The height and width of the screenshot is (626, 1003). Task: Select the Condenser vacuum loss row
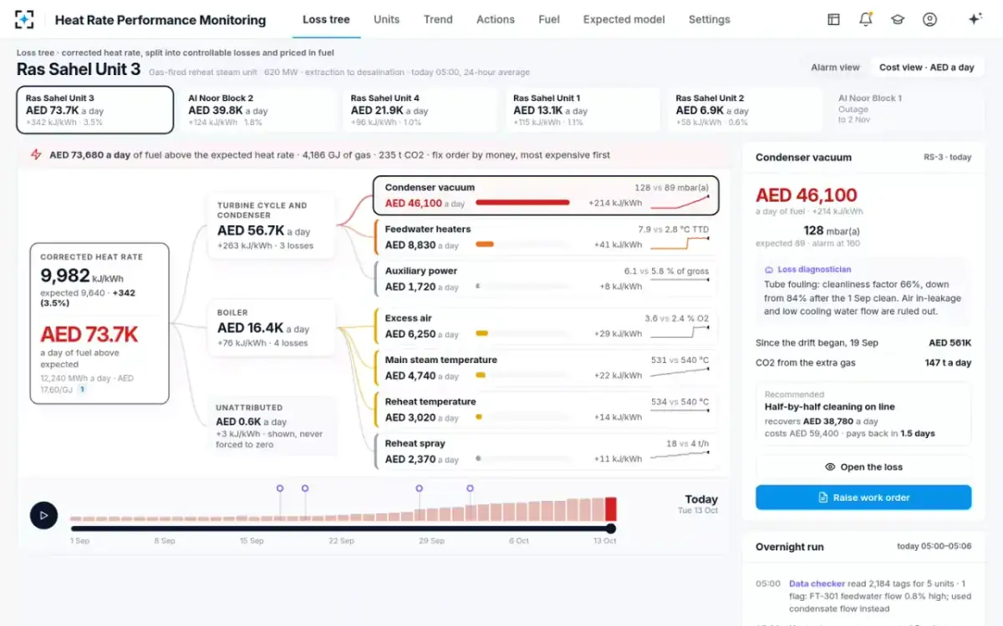[x=546, y=195]
